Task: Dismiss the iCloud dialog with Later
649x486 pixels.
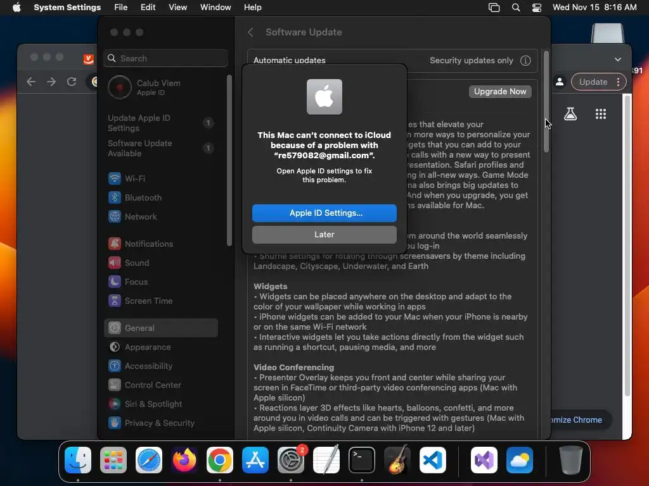Action: [324, 234]
